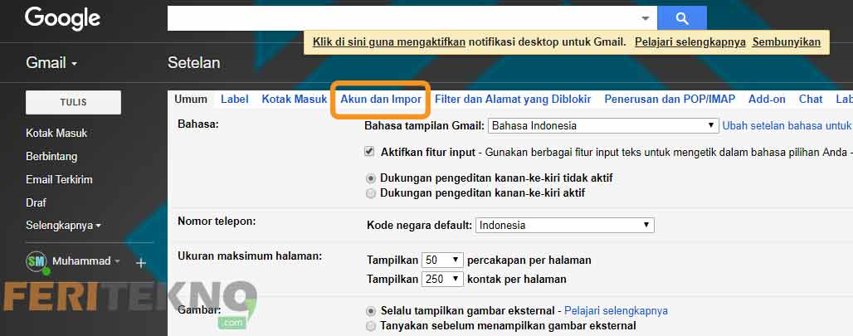The image size is (853, 336).
Task: Click the SM profile avatar icon
Action: (x=37, y=262)
